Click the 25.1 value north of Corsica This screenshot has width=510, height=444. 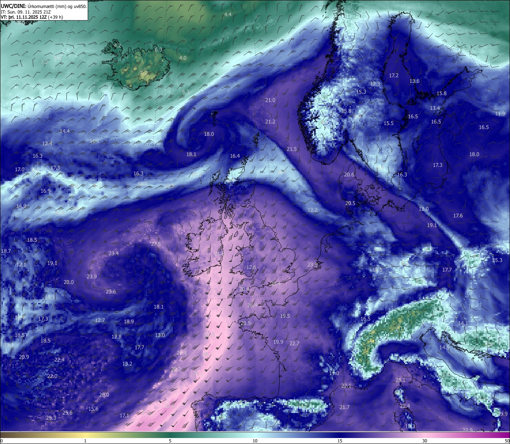[400, 381]
